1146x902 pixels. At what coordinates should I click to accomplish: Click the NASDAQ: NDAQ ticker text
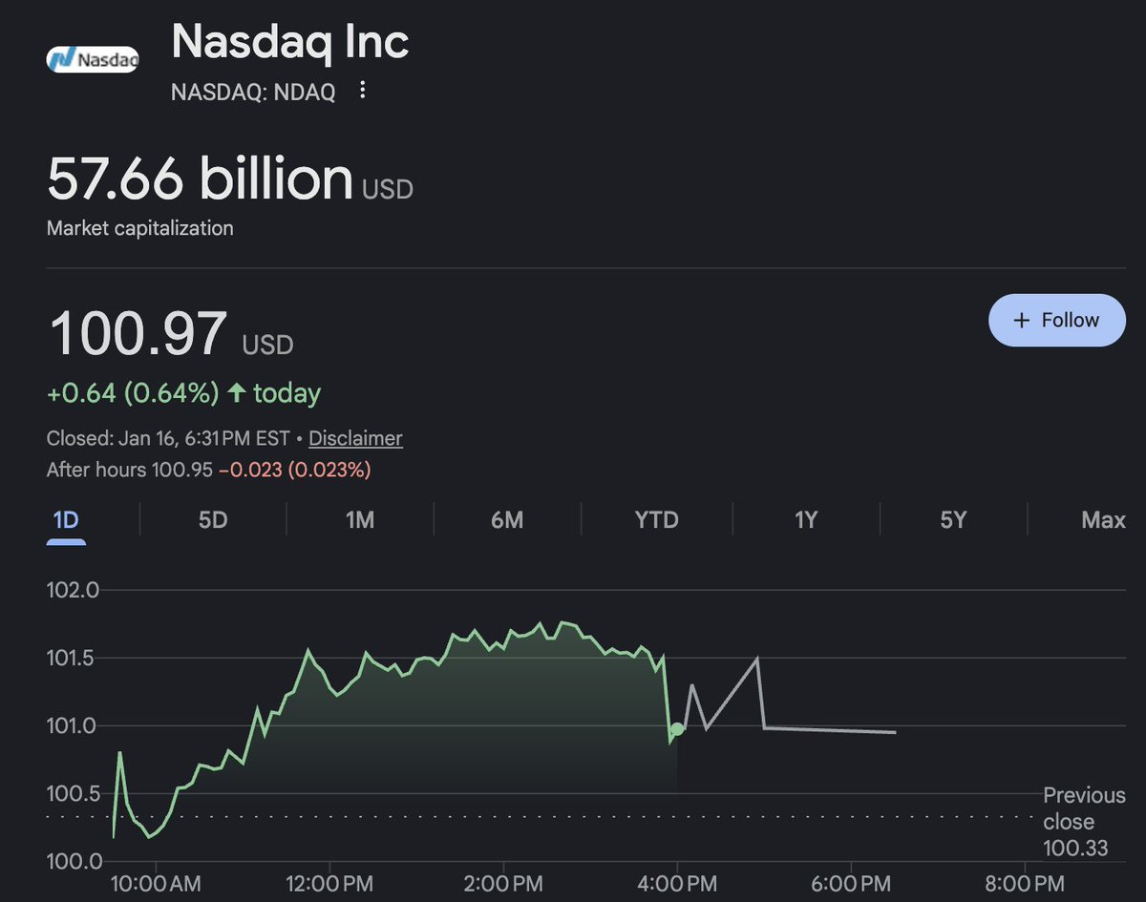pos(252,92)
